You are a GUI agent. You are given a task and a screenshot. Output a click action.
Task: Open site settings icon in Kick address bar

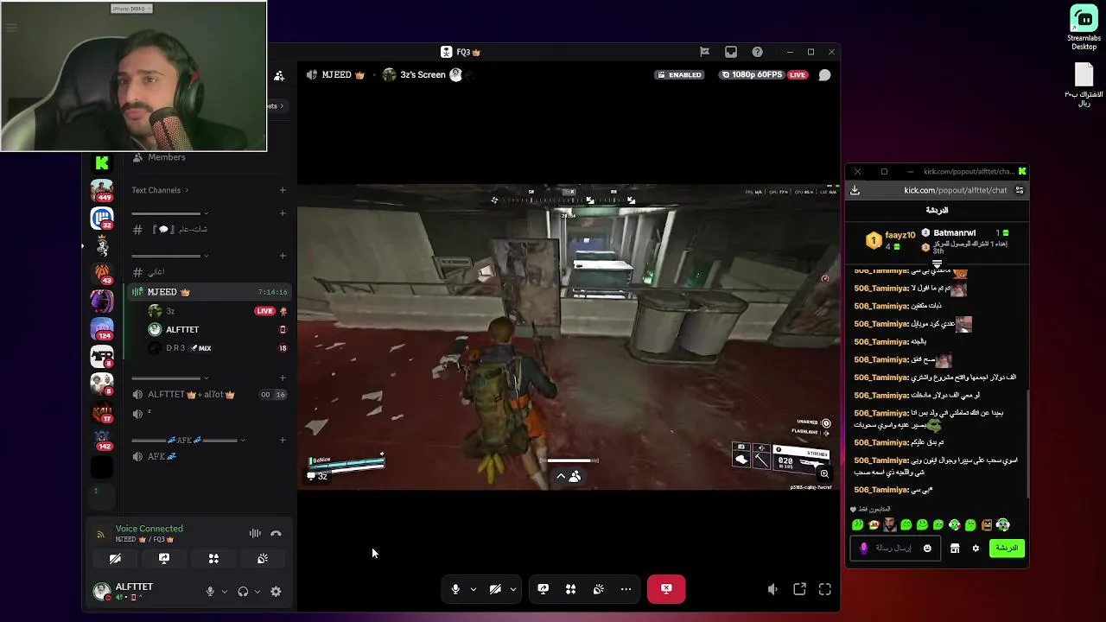pos(1020,190)
